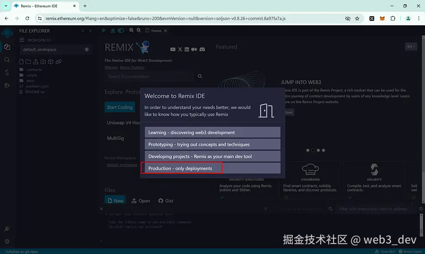The image size is (425, 254).
Task: Click the checkmark in FILE EXPLORER header
Action: (83, 31)
